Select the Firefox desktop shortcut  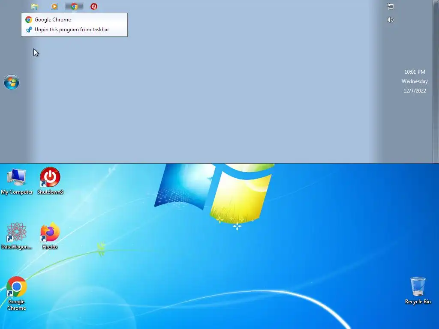tap(50, 236)
